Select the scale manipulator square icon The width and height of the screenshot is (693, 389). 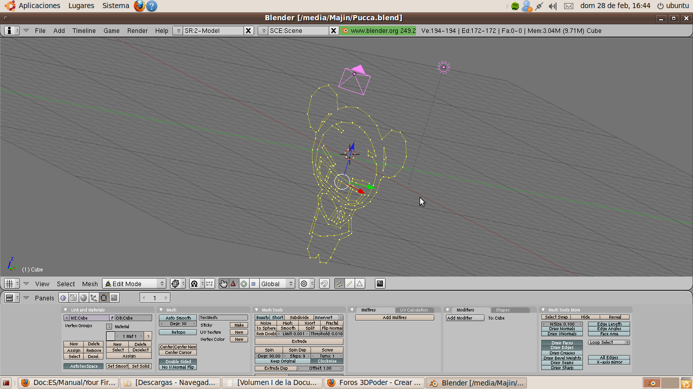point(254,284)
